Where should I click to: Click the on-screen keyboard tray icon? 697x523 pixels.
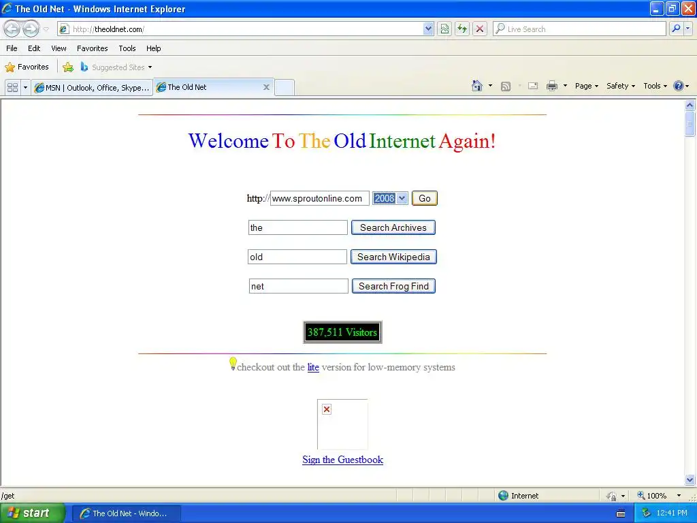[621, 513]
